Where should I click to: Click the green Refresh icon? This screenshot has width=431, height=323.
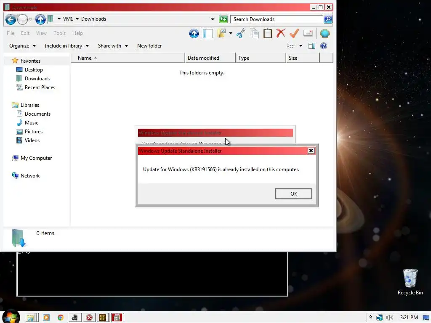click(223, 19)
